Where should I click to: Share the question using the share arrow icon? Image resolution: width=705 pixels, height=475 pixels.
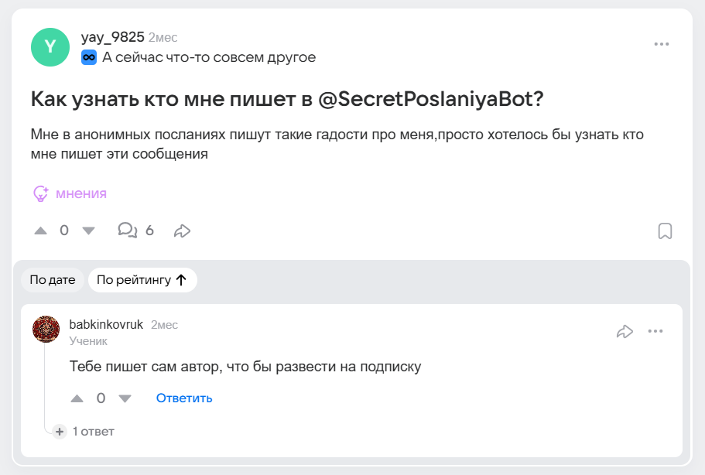pyautogui.click(x=183, y=230)
